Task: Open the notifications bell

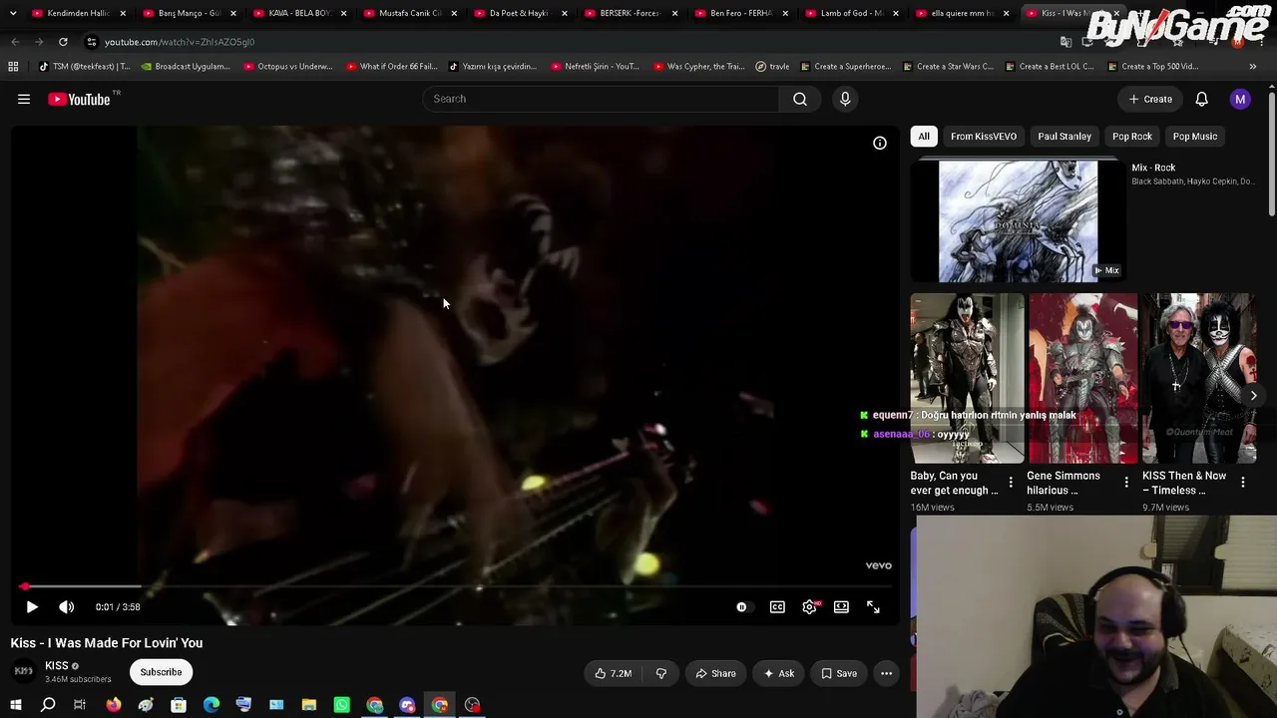Action: coord(1202,99)
